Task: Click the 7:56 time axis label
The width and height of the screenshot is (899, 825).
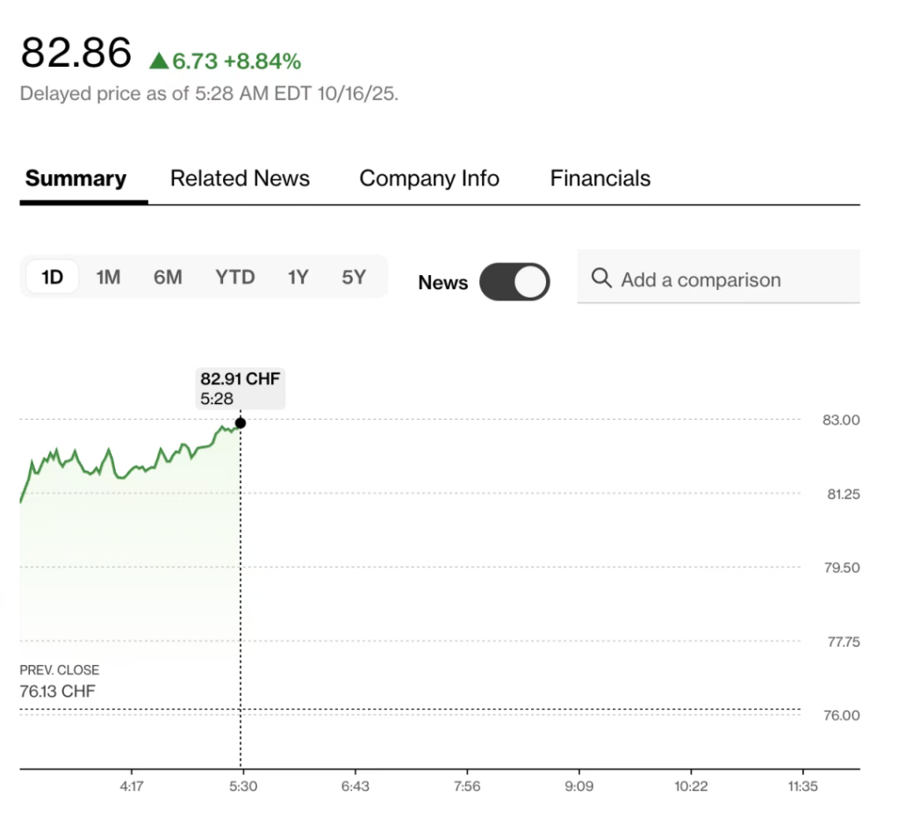Action: click(x=467, y=786)
